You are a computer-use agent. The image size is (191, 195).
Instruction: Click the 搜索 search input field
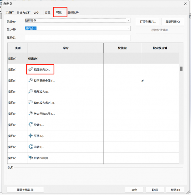[78, 38]
